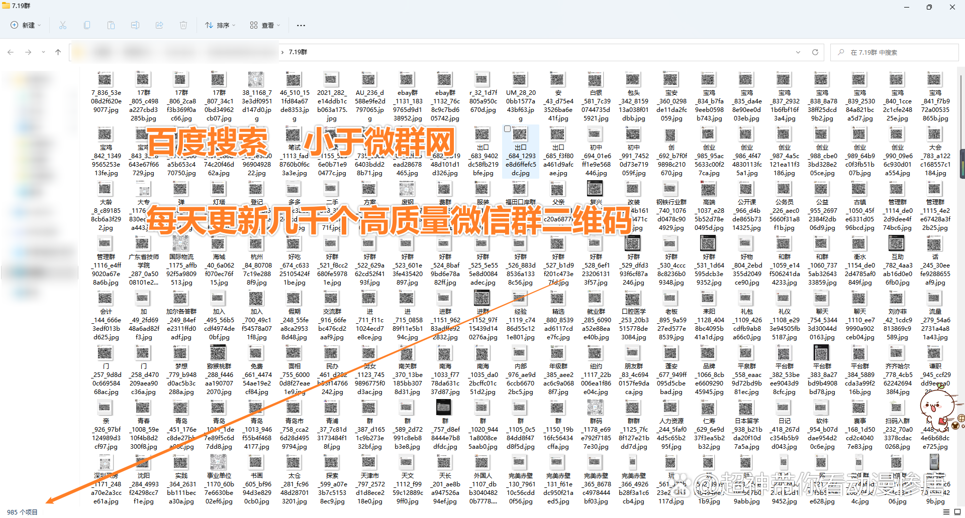Select file 猕猴桃群_288_f446aa1907072070.jpg
The image size is (965, 518).
[219, 370]
